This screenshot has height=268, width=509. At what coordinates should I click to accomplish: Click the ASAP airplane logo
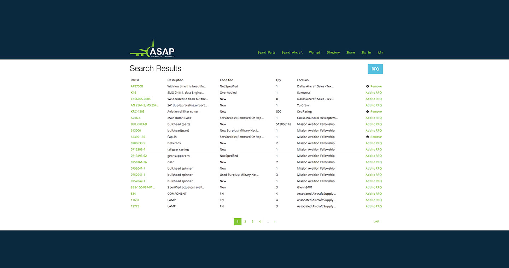152,49
